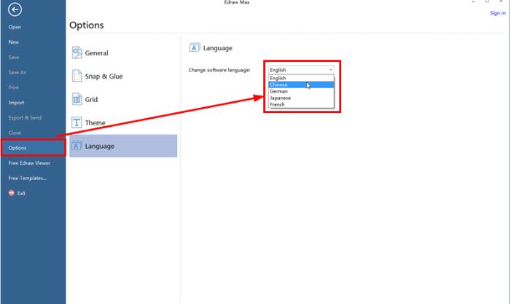
Task: Open the Options menu item
Action: pos(33,147)
